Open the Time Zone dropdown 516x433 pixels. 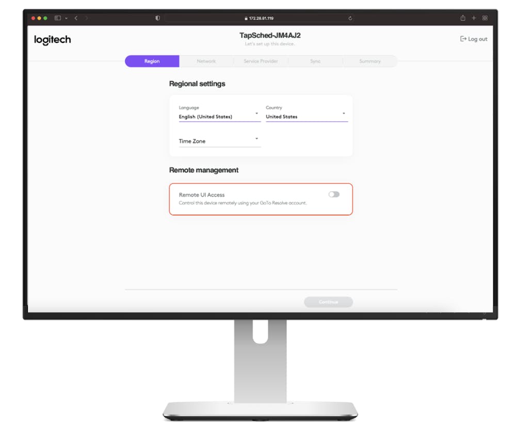[x=256, y=138]
